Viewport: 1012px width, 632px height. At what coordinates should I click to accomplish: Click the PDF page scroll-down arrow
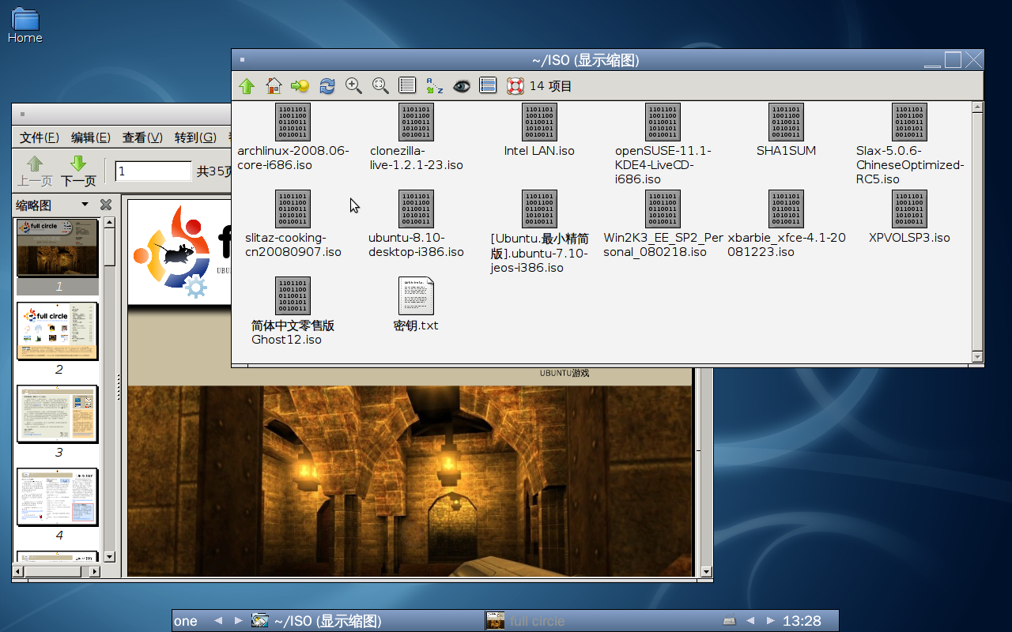pyautogui.click(x=707, y=571)
